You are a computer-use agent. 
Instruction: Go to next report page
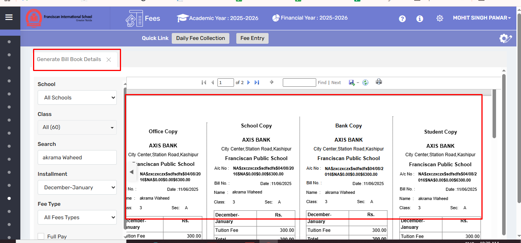(249, 82)
